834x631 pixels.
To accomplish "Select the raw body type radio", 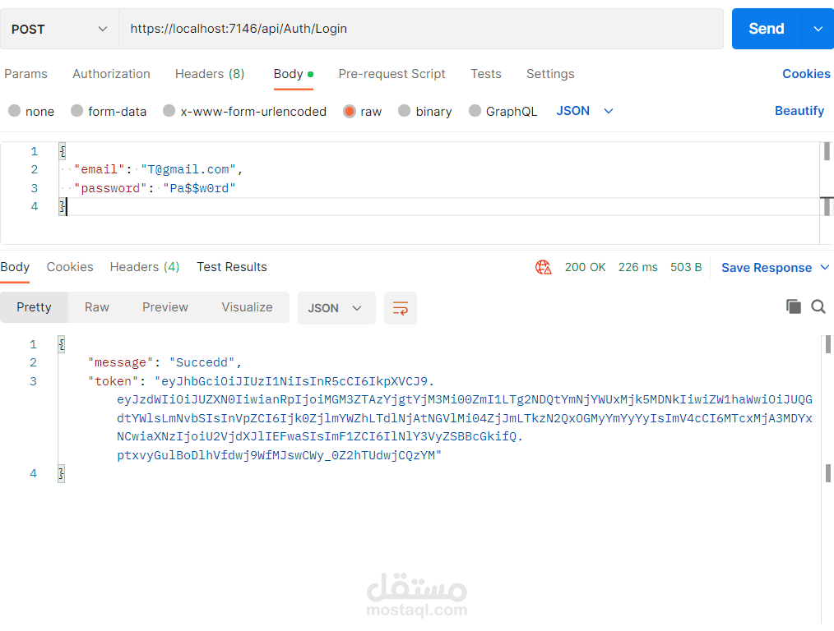I will (x=349, y=111).
